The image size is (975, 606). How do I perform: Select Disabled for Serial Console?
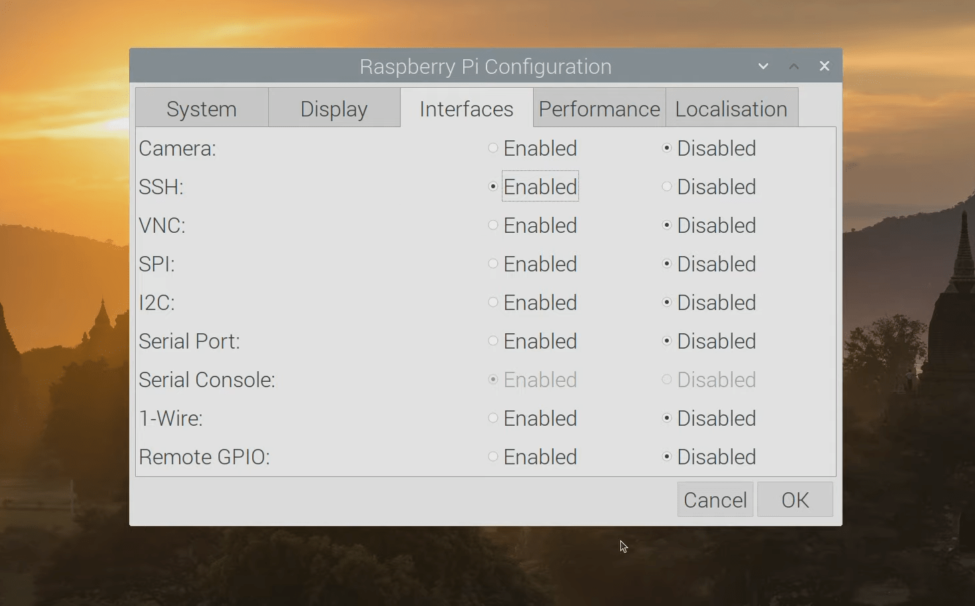709,380
